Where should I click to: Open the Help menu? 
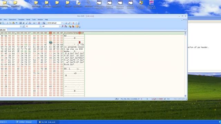click(46, 20)
